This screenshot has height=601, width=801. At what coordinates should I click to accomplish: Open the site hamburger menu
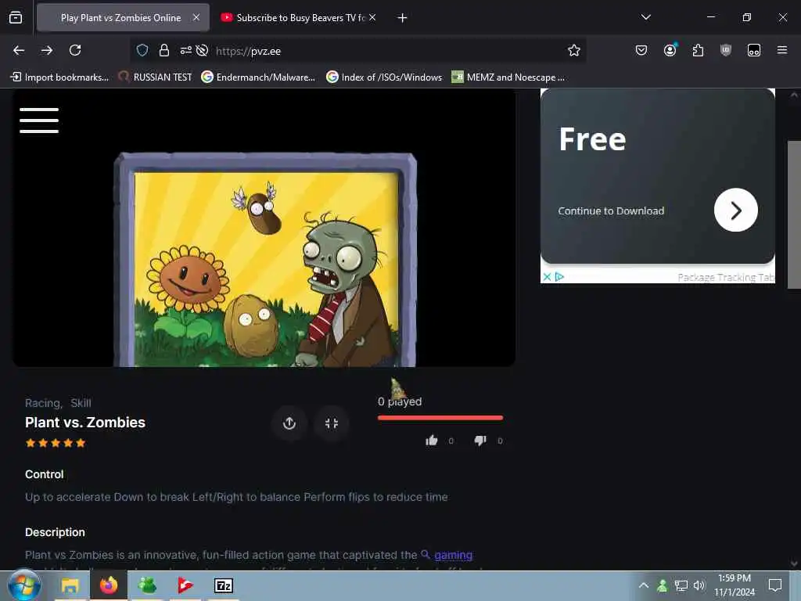pos(39,121)
